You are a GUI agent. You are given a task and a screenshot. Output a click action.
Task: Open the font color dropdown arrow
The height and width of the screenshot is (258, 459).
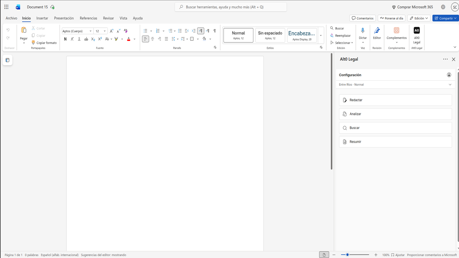134,39
